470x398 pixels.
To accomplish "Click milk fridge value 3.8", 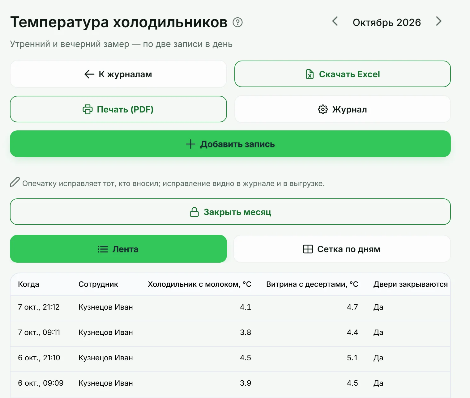I will coord(246,332).
